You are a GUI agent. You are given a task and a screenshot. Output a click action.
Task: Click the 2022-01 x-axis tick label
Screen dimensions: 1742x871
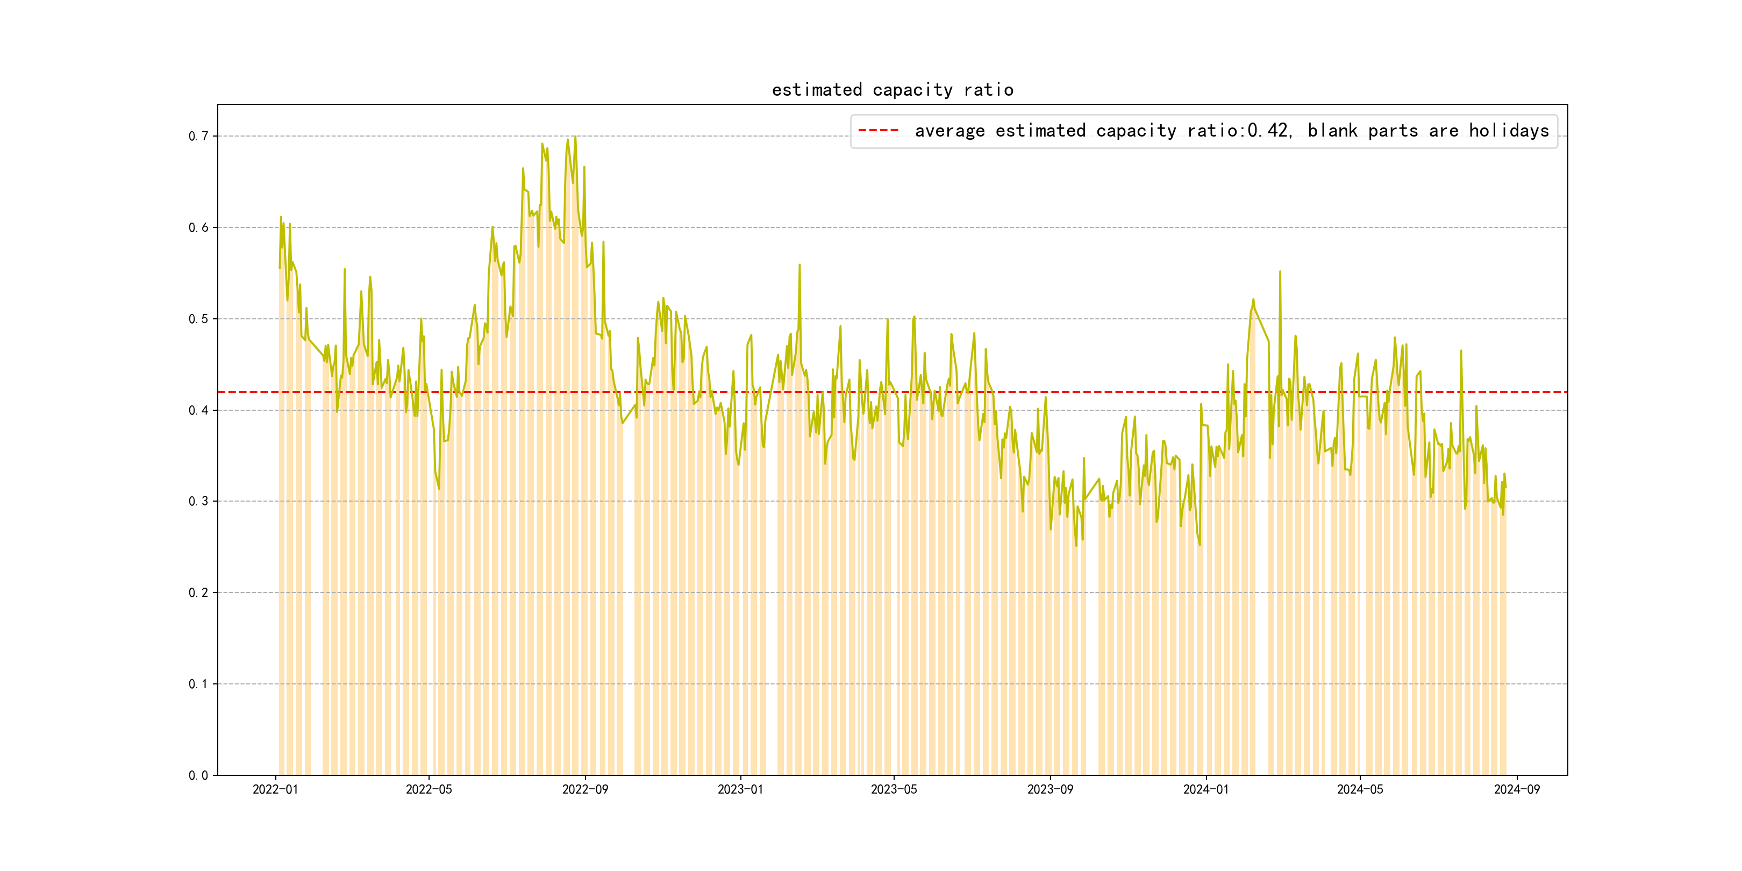(275, 789)
